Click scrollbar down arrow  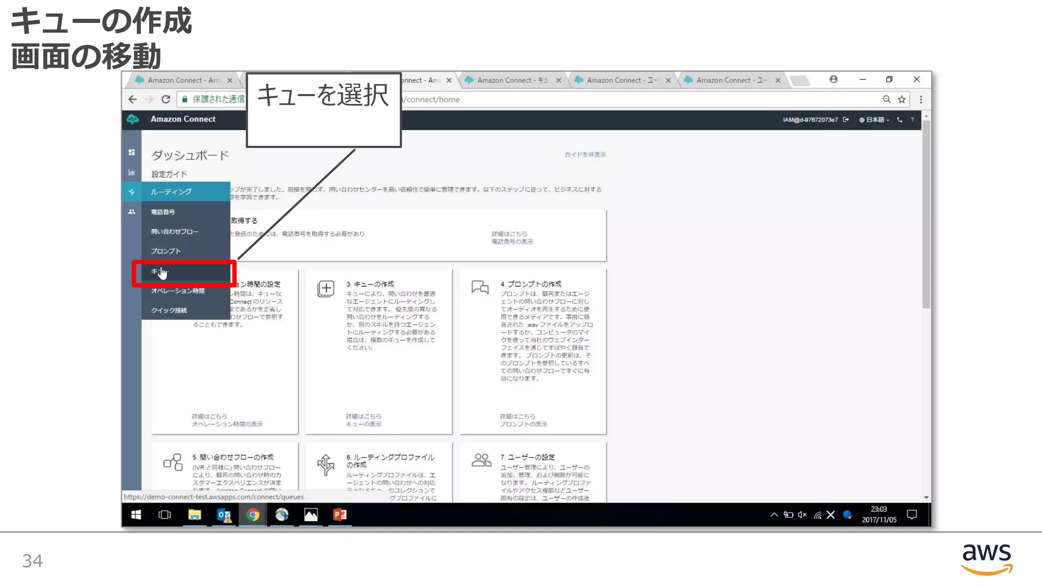point(926,497)
